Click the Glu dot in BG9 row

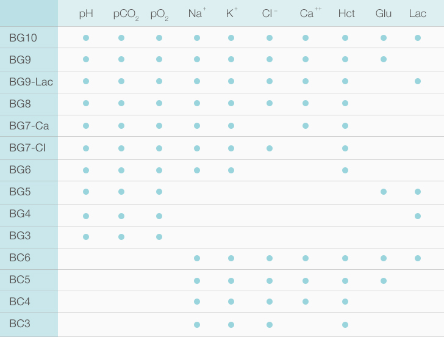[384, 59]
